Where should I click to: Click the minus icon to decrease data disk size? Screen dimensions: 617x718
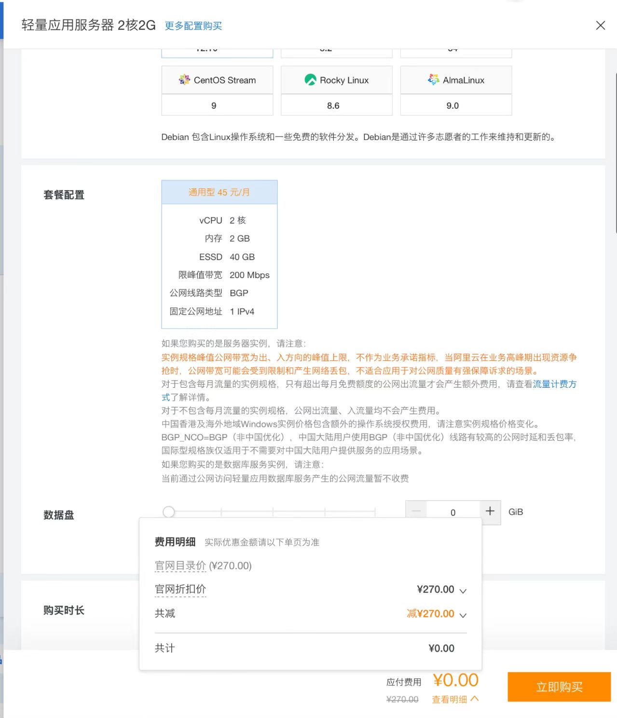click(x=415, y=511)
